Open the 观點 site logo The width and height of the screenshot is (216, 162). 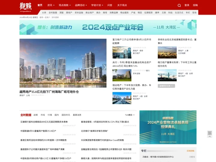25,7
